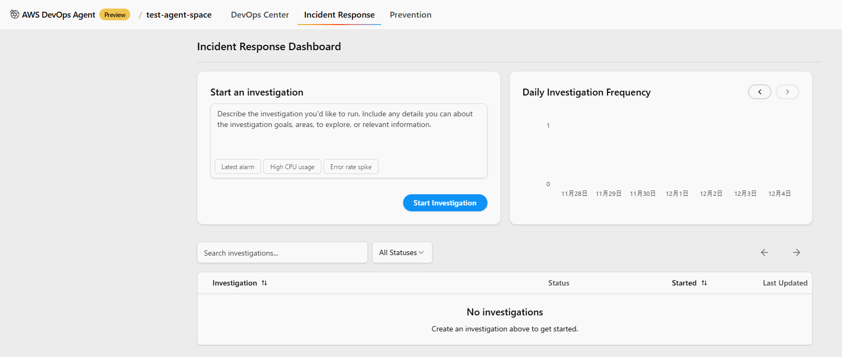The image size is (842, 357).
Task: Click the AWS DevOps Agent logo icon
Action: [14, 14]
